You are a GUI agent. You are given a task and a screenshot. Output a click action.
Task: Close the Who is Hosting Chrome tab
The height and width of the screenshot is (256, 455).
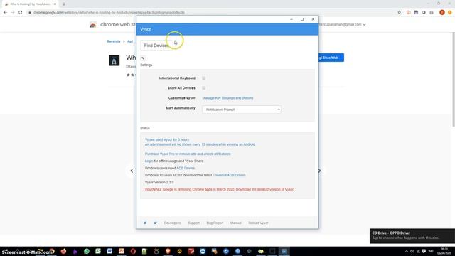(55, 4)
